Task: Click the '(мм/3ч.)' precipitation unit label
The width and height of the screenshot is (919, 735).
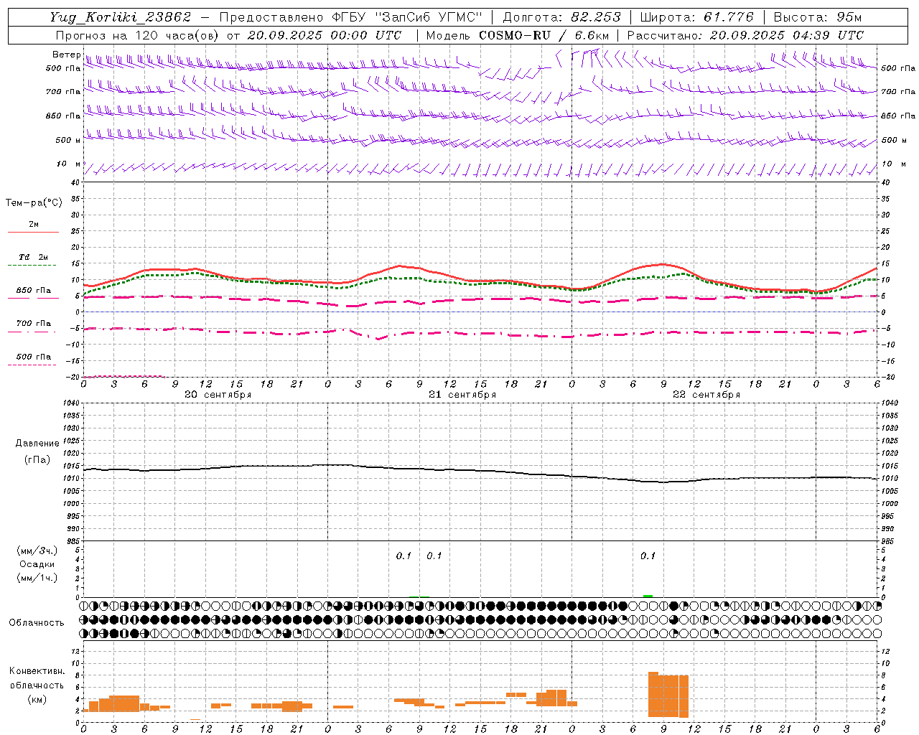Action: (37, 551)
